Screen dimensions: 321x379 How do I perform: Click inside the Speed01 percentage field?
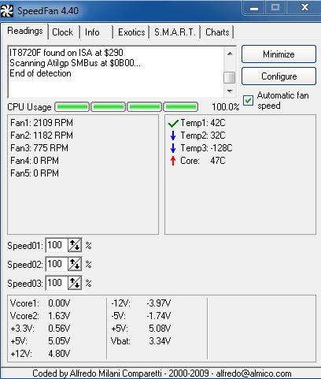pyautogui.click(x=57, y=245)
